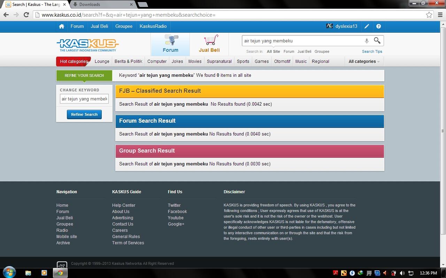Open Twitter footer link
This screenshot has height=278, width=446.
pyautogui.click(x=174, y=205)
